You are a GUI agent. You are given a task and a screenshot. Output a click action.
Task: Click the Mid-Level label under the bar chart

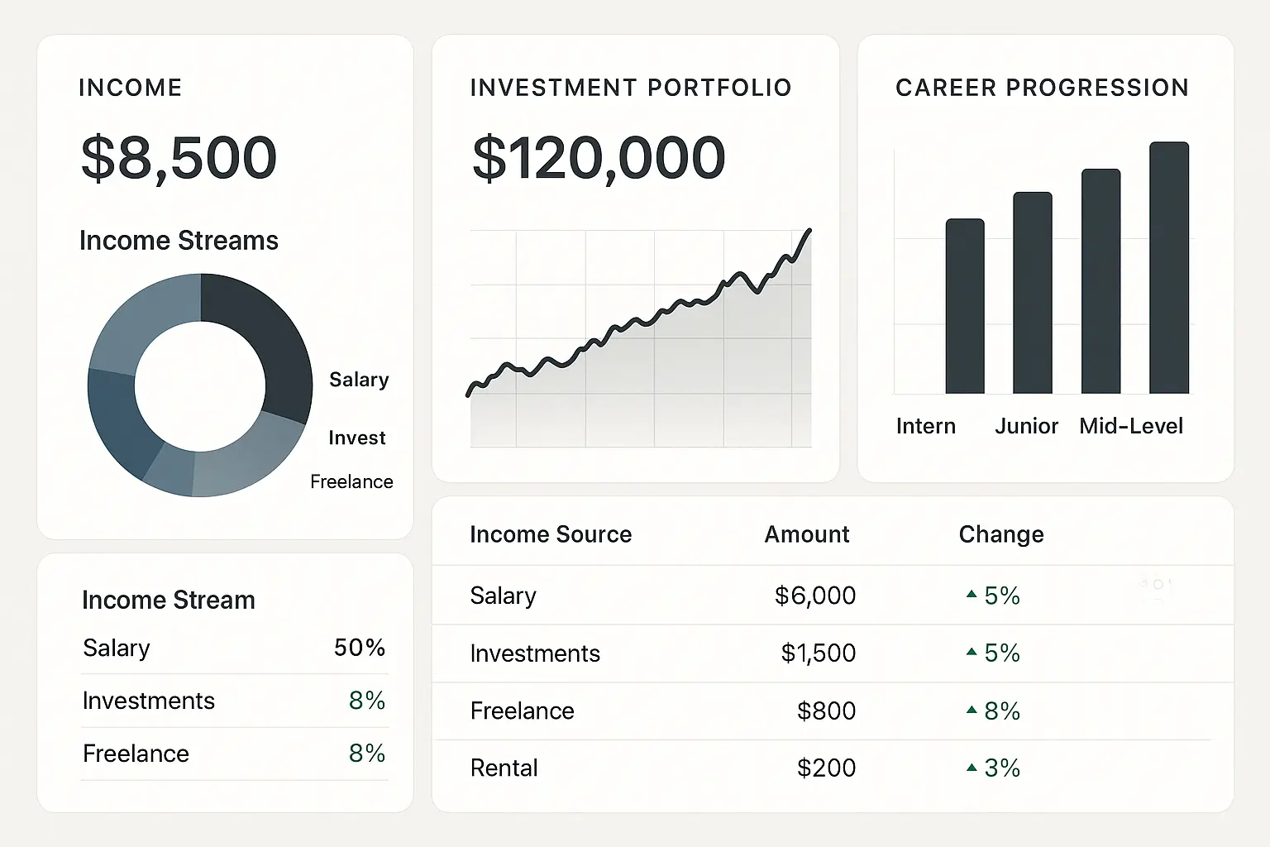tap(1130, 426)
